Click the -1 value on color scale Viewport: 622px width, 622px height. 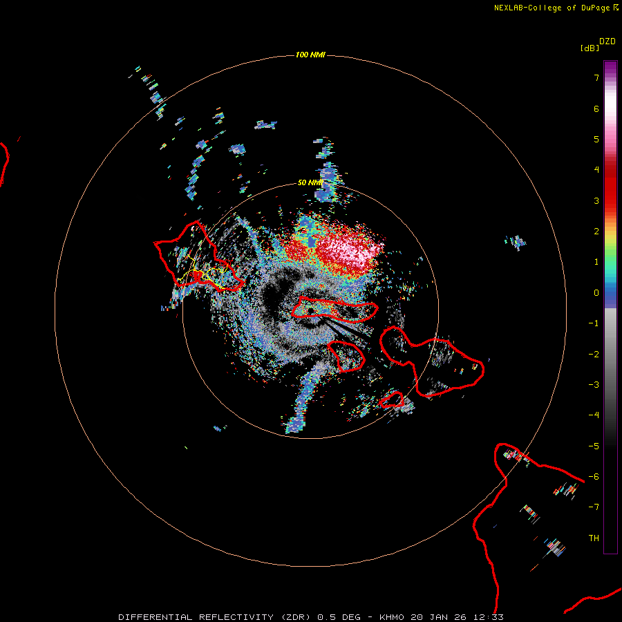[x=594, y=323]
